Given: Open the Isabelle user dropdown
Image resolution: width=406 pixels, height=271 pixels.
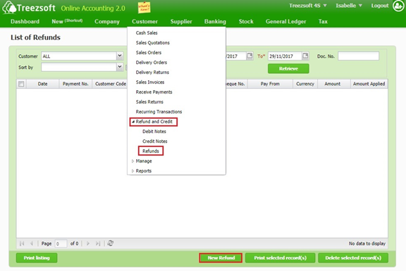Looking at the screenshot, I should tap(349, 6).
